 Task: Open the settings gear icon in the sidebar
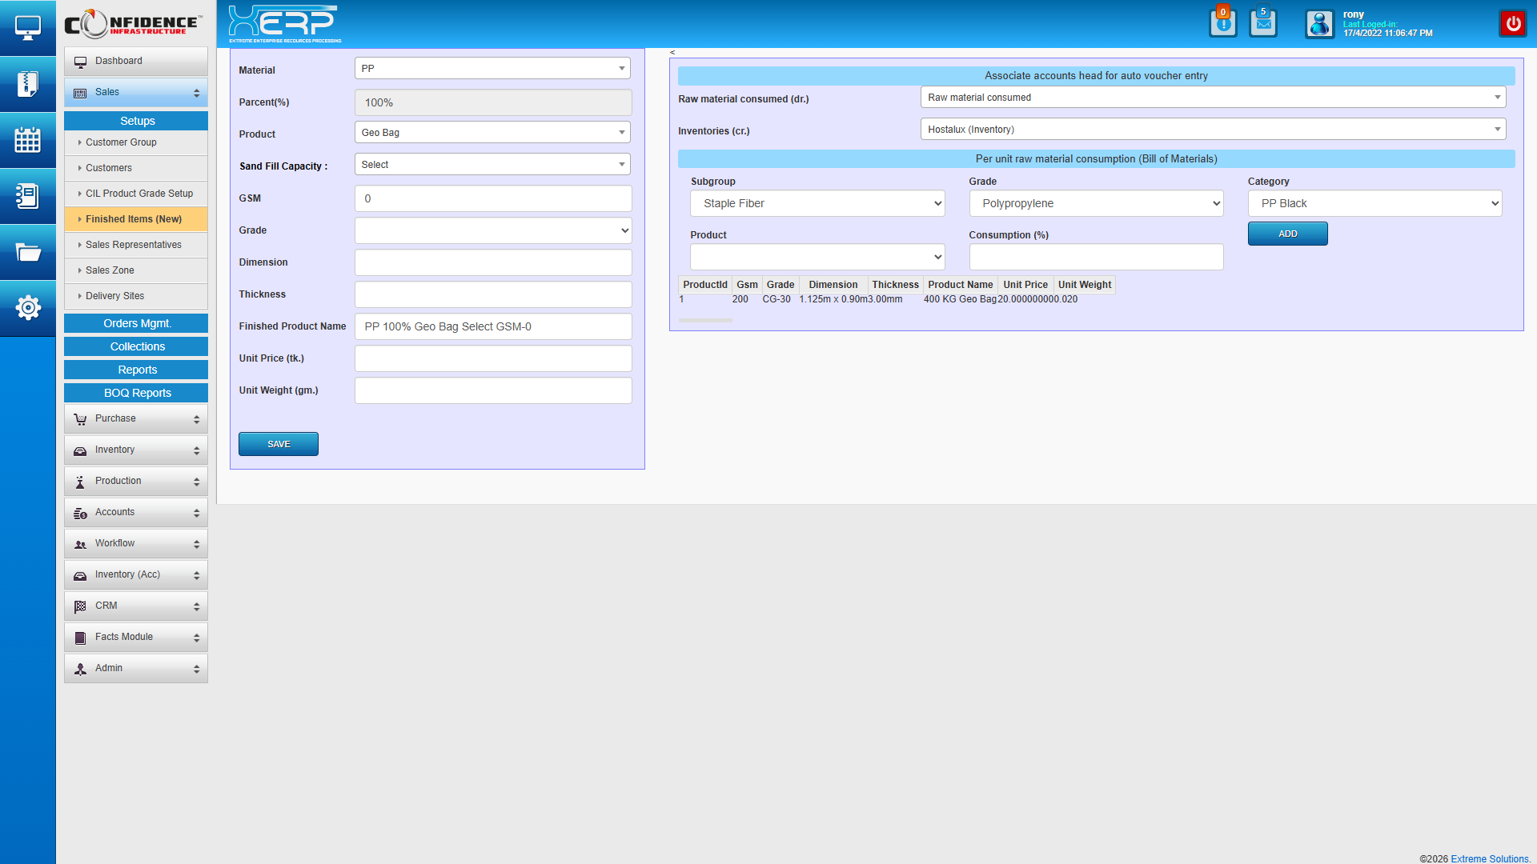pos(28,308)
